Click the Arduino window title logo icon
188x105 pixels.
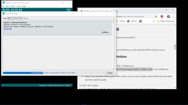tap(4, 3)
